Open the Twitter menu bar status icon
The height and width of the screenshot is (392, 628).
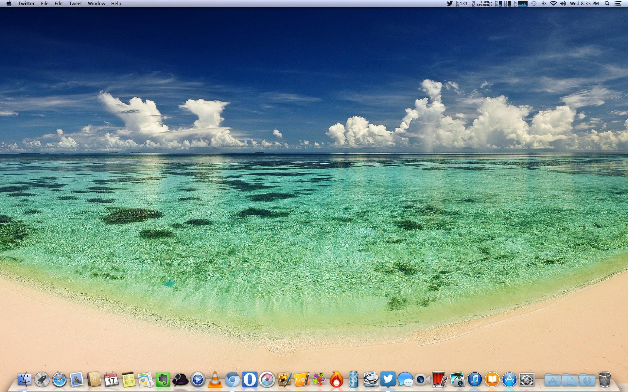pos(450,4)
